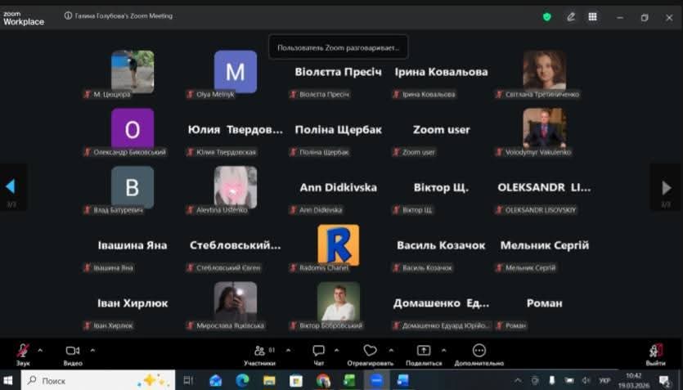Screen dimensions: 683x390
Task: Expand the arrow next to Поделиться
Action: [442, 350]
